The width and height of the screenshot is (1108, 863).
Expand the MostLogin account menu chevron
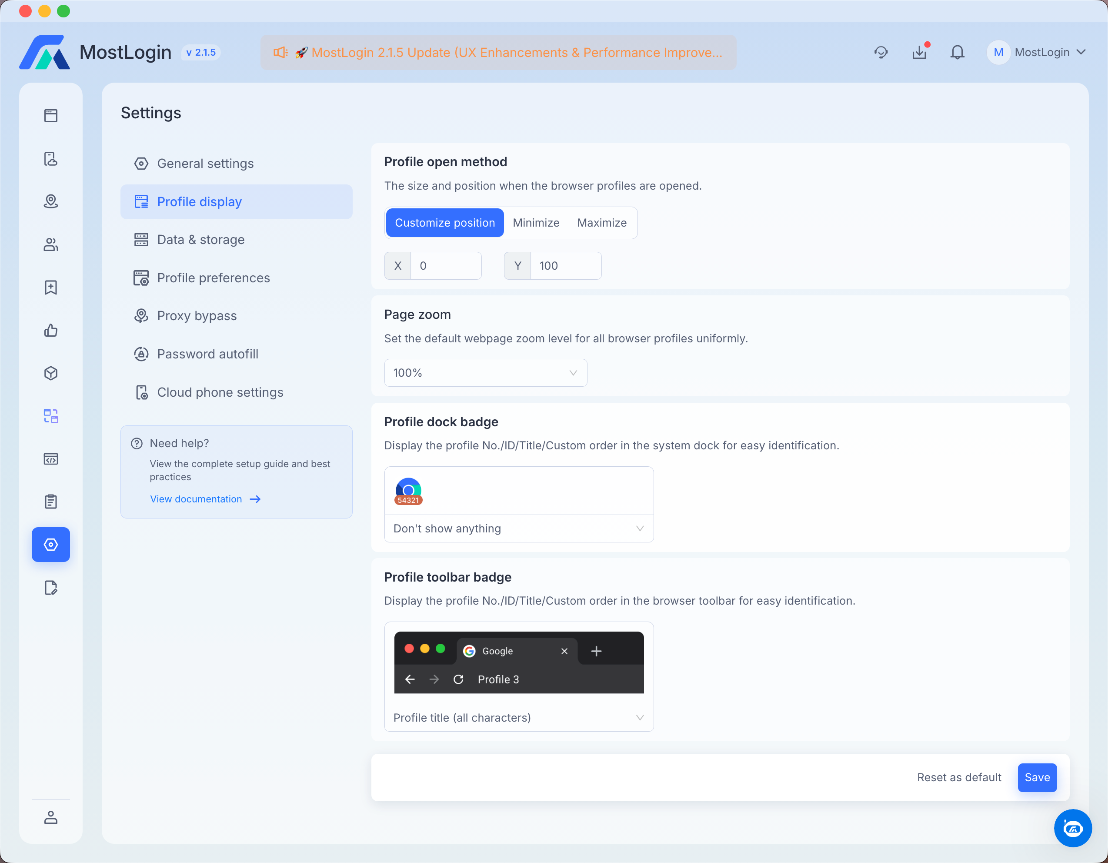tap(1081, 52)
